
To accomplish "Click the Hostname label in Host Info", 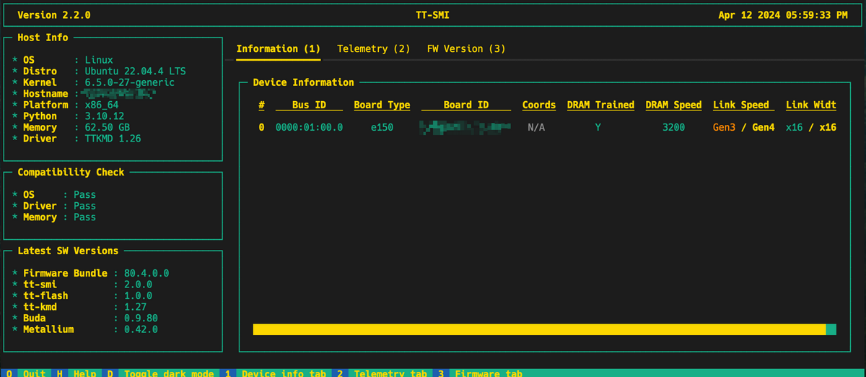I will [45, 93].
